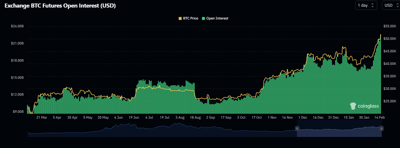Toggle the BTC Price legend series
Image resolution: width=400 pixels, height=148 pixels.
[190, 18]
